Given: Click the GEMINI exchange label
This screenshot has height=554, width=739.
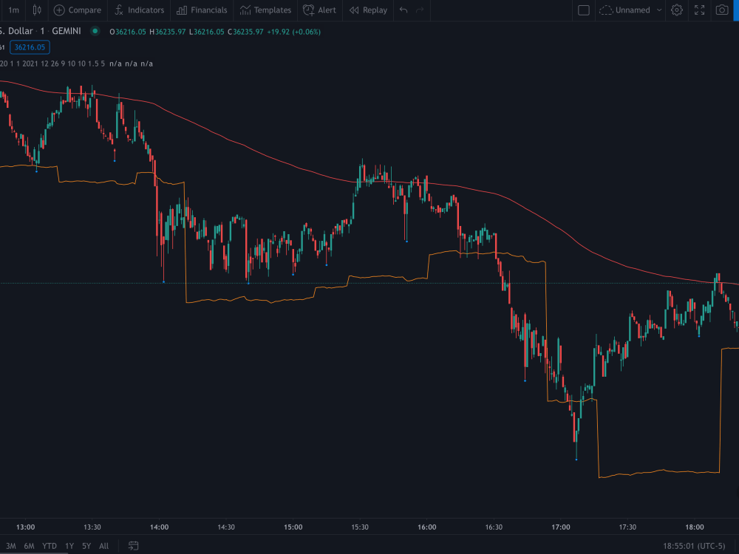Looking at the screenshot, I should point(65,31).
